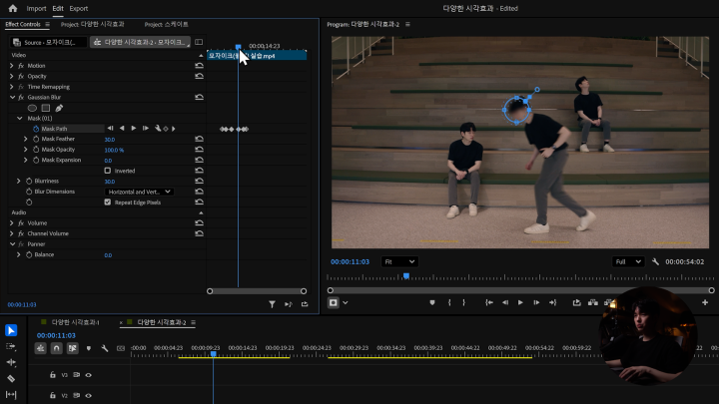Activate the Ripple Edit tool
The width and height of the screenshot is (719, 404).
[11, 362]
